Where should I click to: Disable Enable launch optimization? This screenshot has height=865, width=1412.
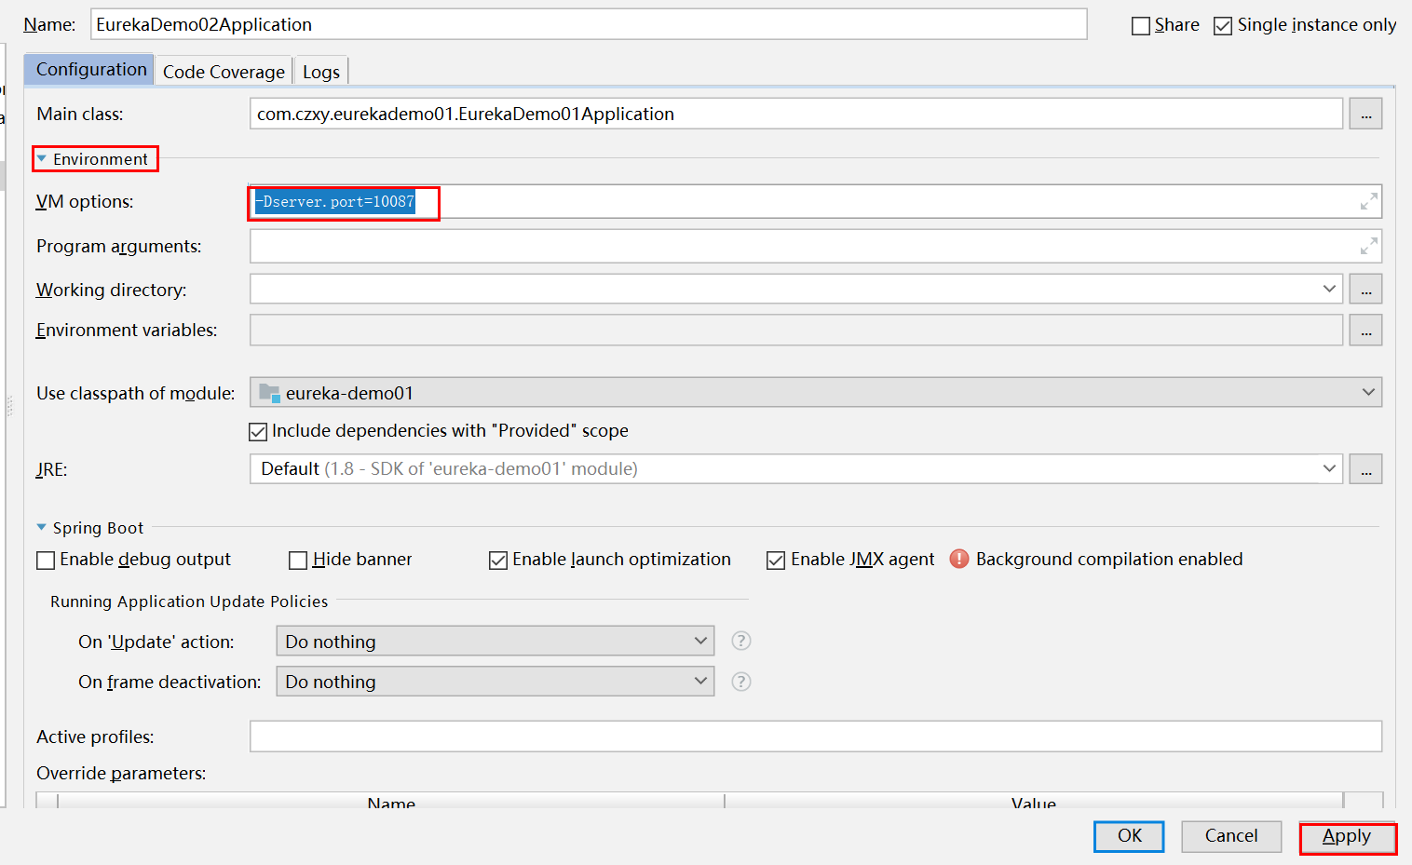pos(498,560)
